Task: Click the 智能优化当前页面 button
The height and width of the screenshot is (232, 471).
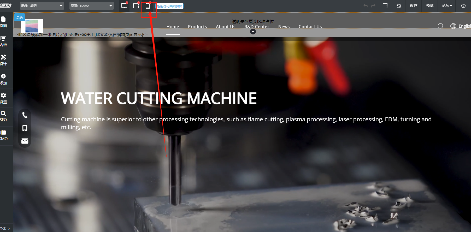Action: coord(170,6)
